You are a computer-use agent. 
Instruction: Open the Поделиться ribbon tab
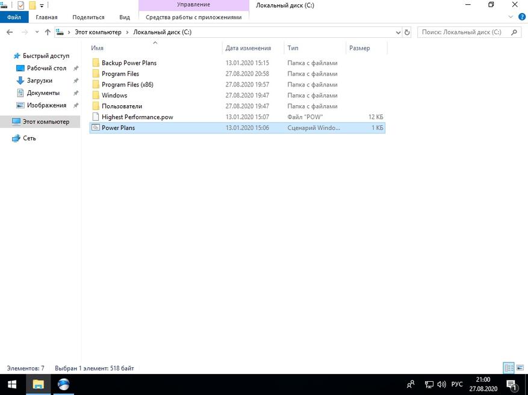click(89, 17)
